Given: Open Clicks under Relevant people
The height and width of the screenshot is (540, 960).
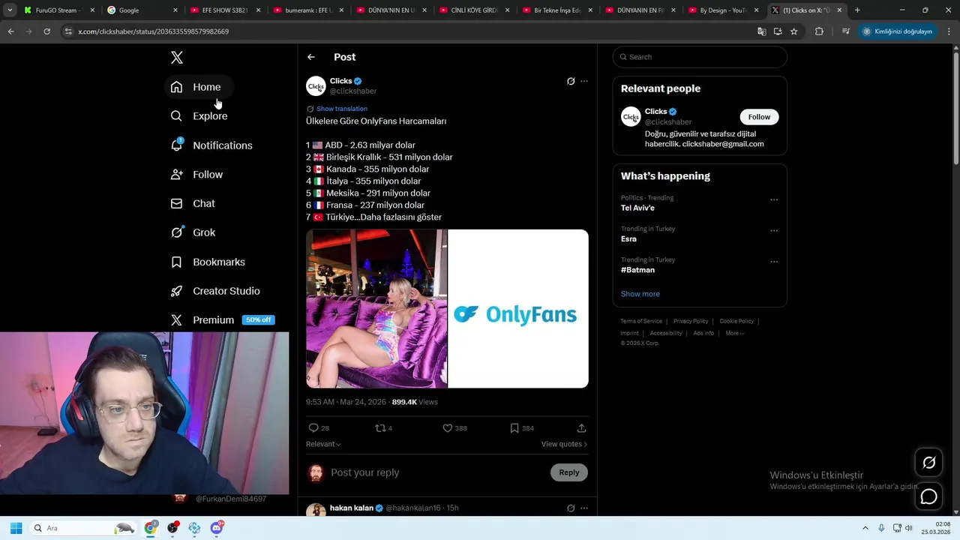Looking at the screenshot, I should [655, 112].
